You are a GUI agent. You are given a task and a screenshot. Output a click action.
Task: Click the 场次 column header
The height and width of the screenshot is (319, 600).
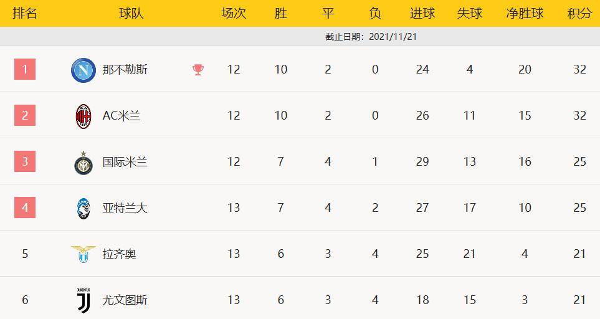234,13
